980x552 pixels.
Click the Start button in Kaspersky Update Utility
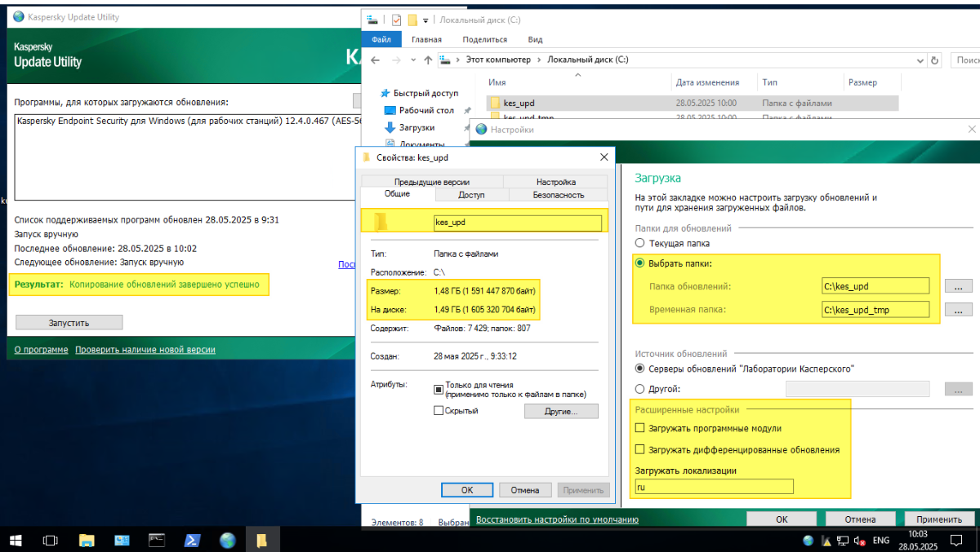(69, 323)
